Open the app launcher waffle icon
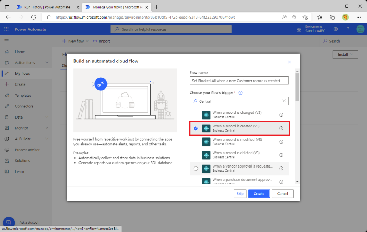Screen dimensions: 367x232 point(6,29)
